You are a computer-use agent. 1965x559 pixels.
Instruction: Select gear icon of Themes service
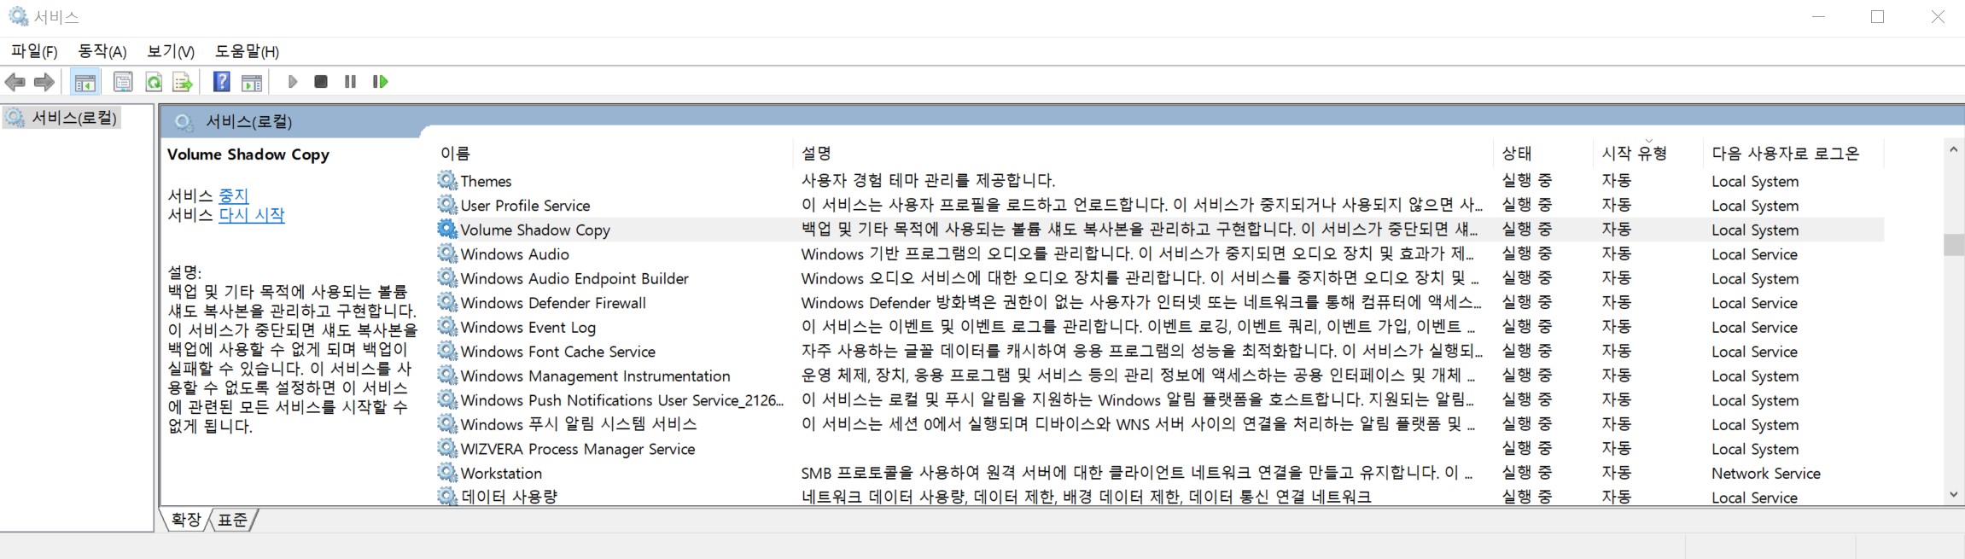click(x=447, y=180)
